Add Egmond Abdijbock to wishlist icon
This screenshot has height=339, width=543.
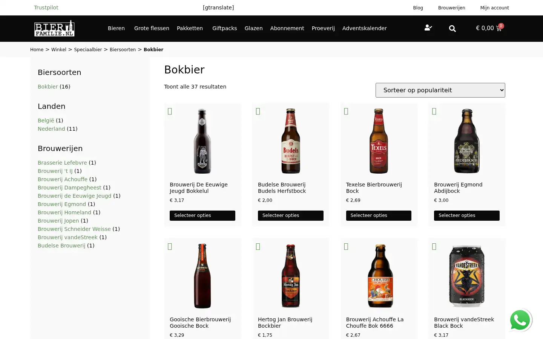(x=434, y=111)
